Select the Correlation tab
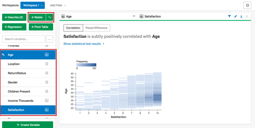Viewport: 255px width, 128px height. tap(73, 28)
